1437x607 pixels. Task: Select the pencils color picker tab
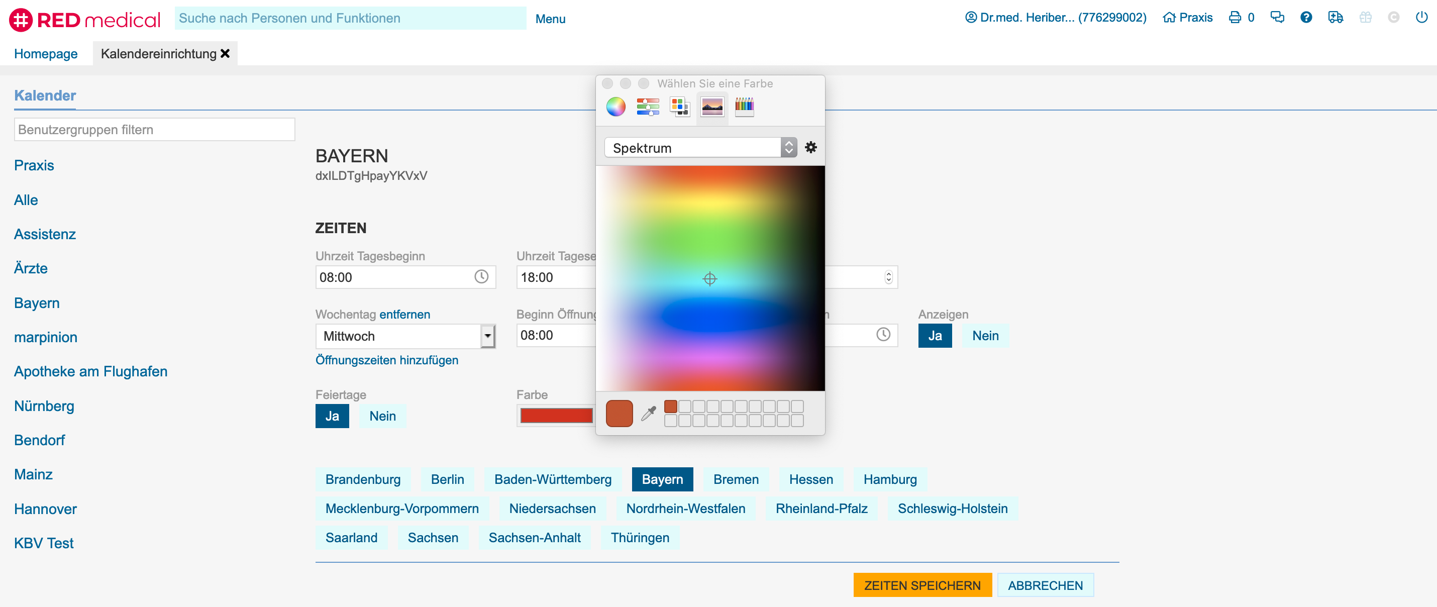(x=744, y=106)
